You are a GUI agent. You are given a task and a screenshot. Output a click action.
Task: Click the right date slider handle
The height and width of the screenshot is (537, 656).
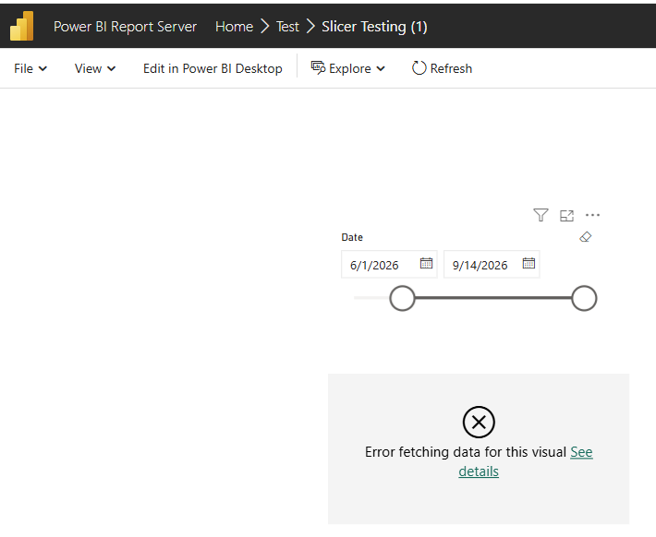point(584,298)
